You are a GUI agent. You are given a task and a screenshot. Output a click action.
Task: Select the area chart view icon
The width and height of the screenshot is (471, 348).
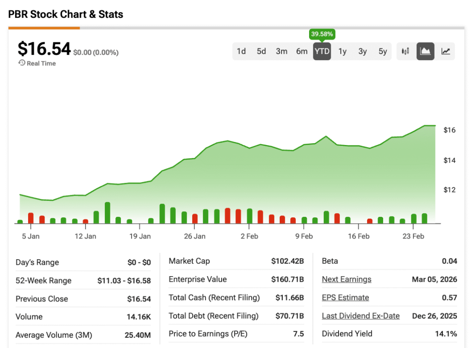coord(425,52)
